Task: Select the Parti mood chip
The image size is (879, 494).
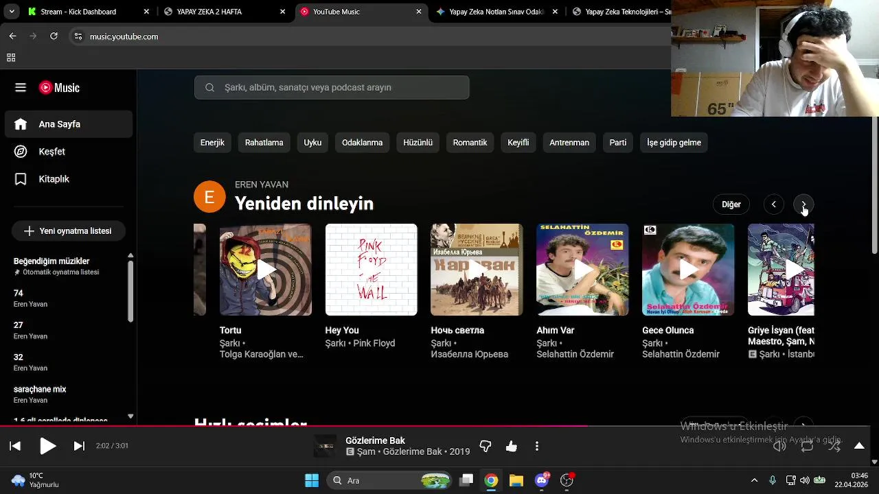Action: (618, 143)
